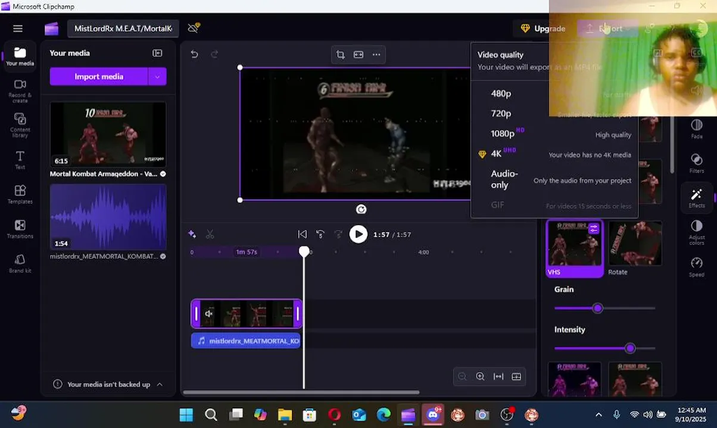Click the horizontal timeline scrollbar
Screen dimensions: 717x428
pyautogui.click(x=301, y=392)
